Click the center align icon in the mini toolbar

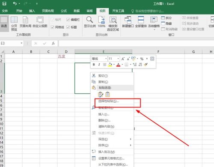(104, 65)
